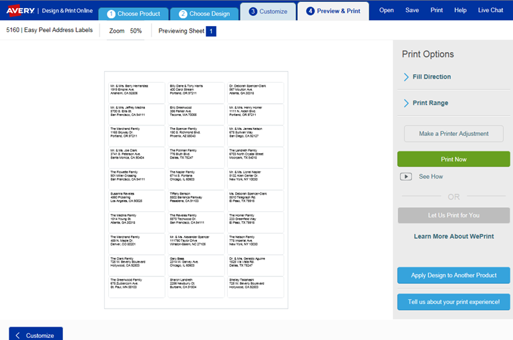Select the Preview & Print tab
This screenshot has height=340, width=513.
click(x=333, y=11)
